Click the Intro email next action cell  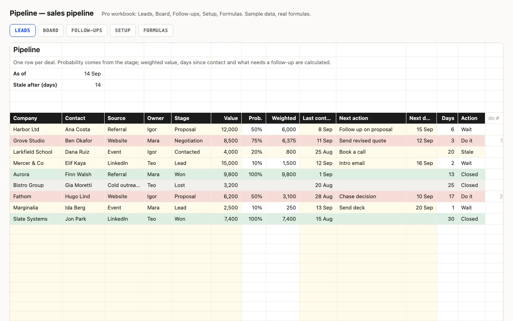pos(371,163)
